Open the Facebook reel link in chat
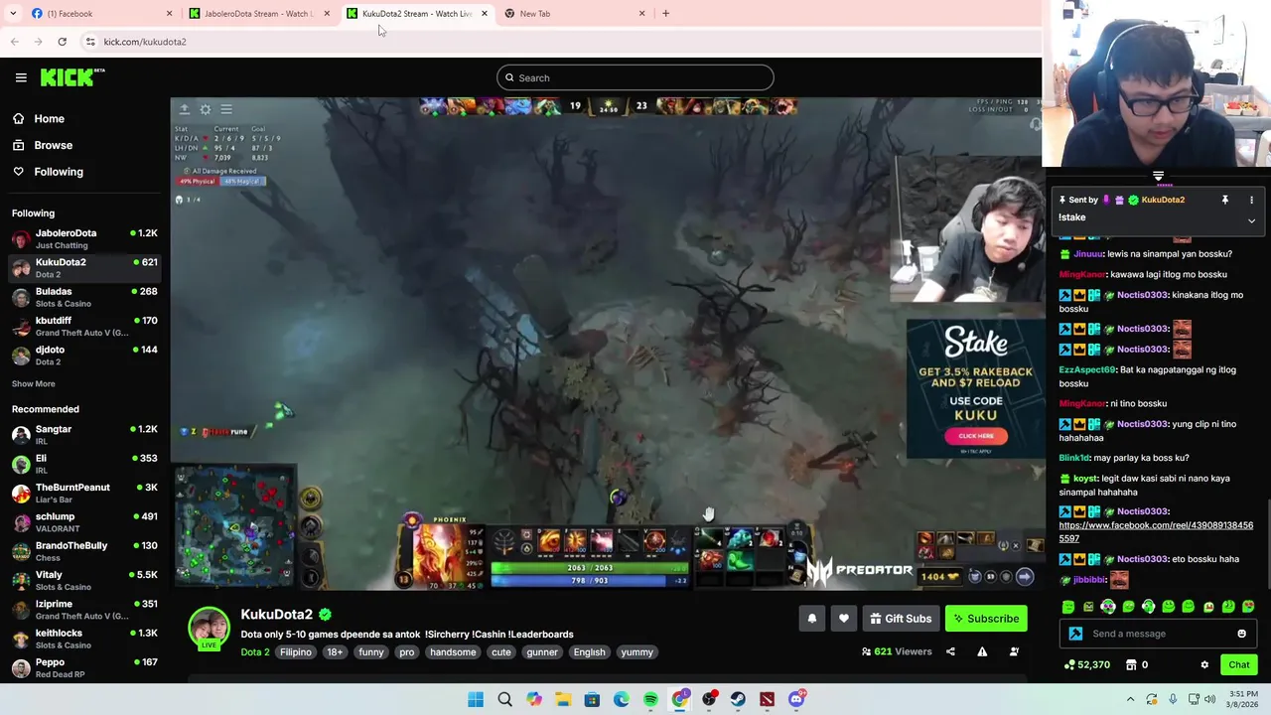This screenshot has height=715, width=1271. click(1156, 531)
